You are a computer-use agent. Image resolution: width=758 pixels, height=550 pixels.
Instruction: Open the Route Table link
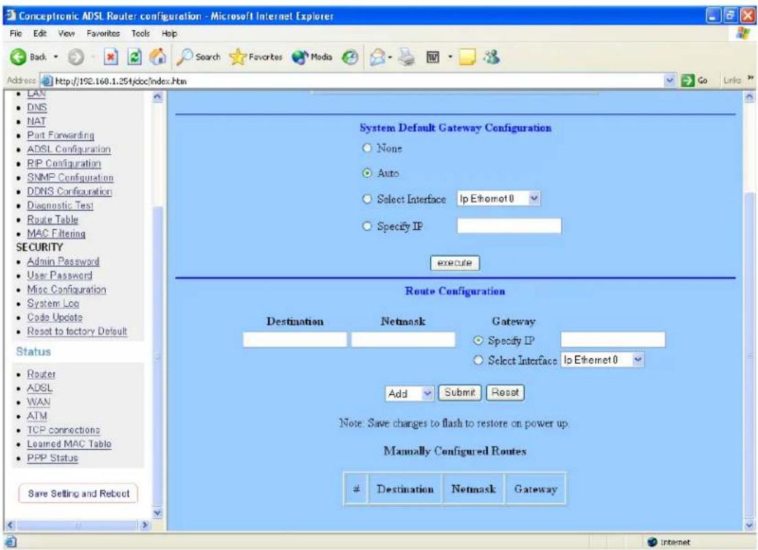(x=53, y=220)
